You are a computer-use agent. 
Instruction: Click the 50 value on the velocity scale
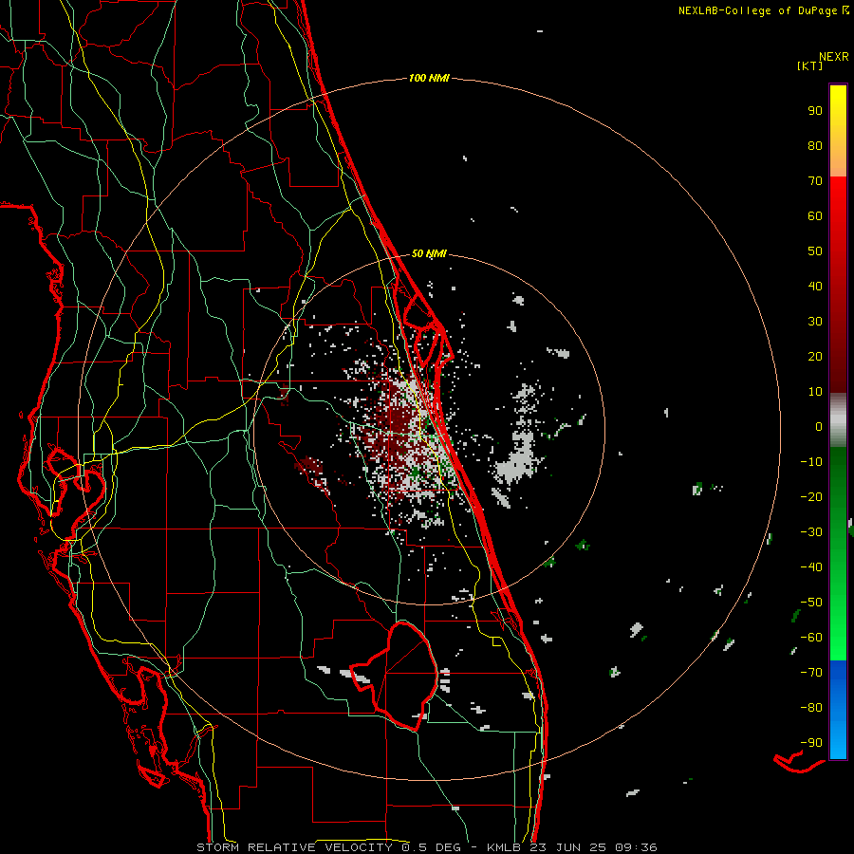pyautogui.click(x=815, y=251)
